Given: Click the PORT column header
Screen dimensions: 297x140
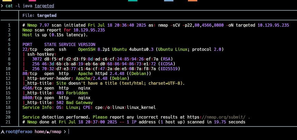Looking at the screenshot, I should click(28, 45).
